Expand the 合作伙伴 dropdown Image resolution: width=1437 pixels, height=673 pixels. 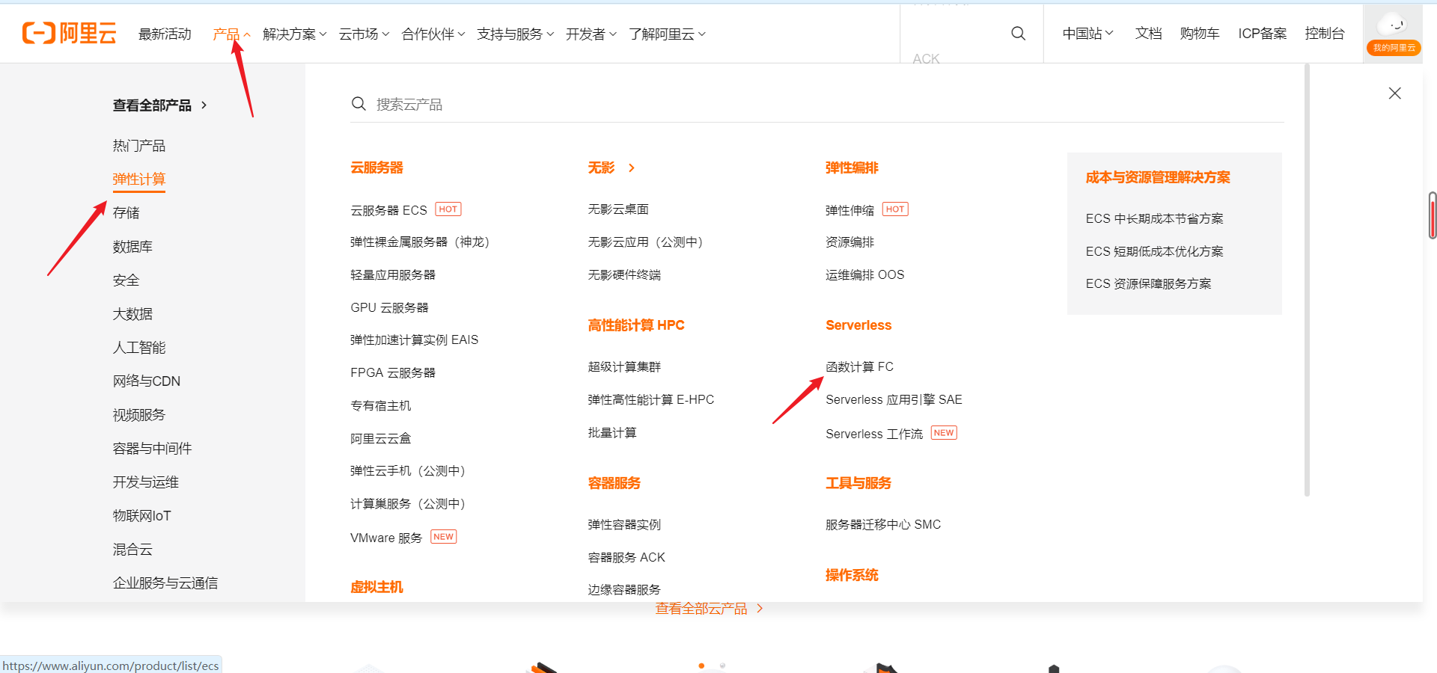[433, 34]
